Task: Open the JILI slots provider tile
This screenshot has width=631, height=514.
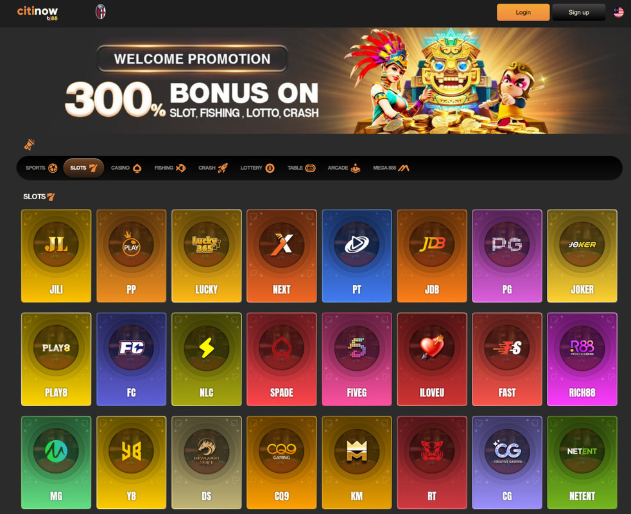Action: [x=56, y=256]
